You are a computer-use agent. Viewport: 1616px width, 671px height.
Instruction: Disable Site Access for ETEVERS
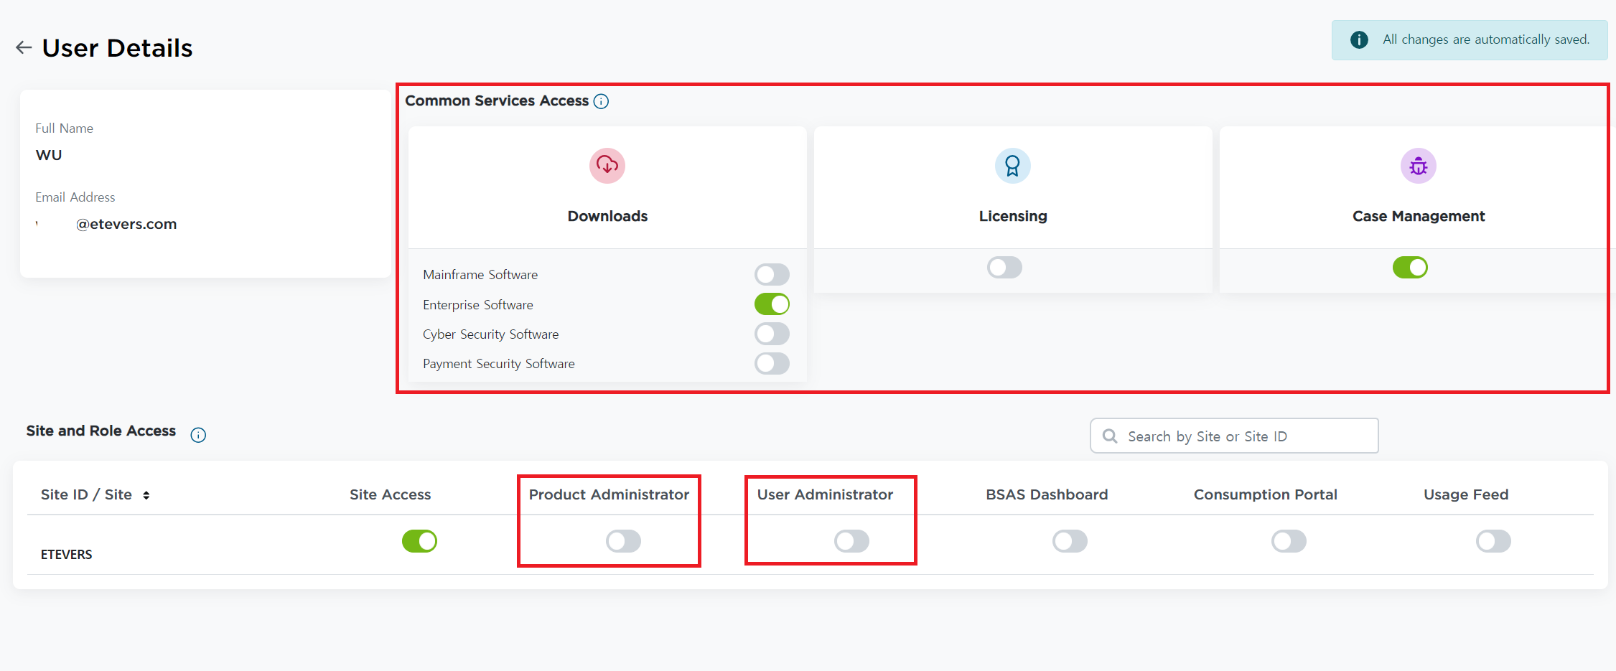pos(419,541)
